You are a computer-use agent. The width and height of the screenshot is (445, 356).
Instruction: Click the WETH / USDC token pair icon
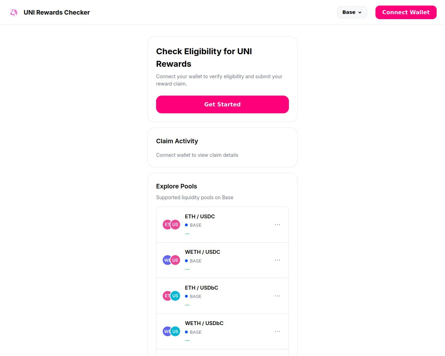tap(171, 260)
